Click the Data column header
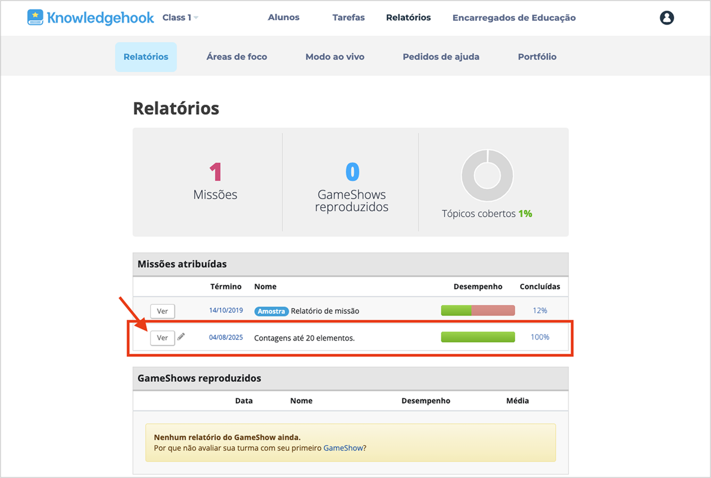The width and height of the screenshot is (711, 478). coord(244,400)
